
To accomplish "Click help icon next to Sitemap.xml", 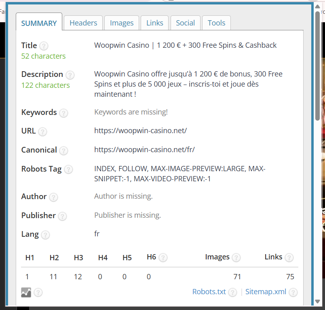I will [293, 293].
